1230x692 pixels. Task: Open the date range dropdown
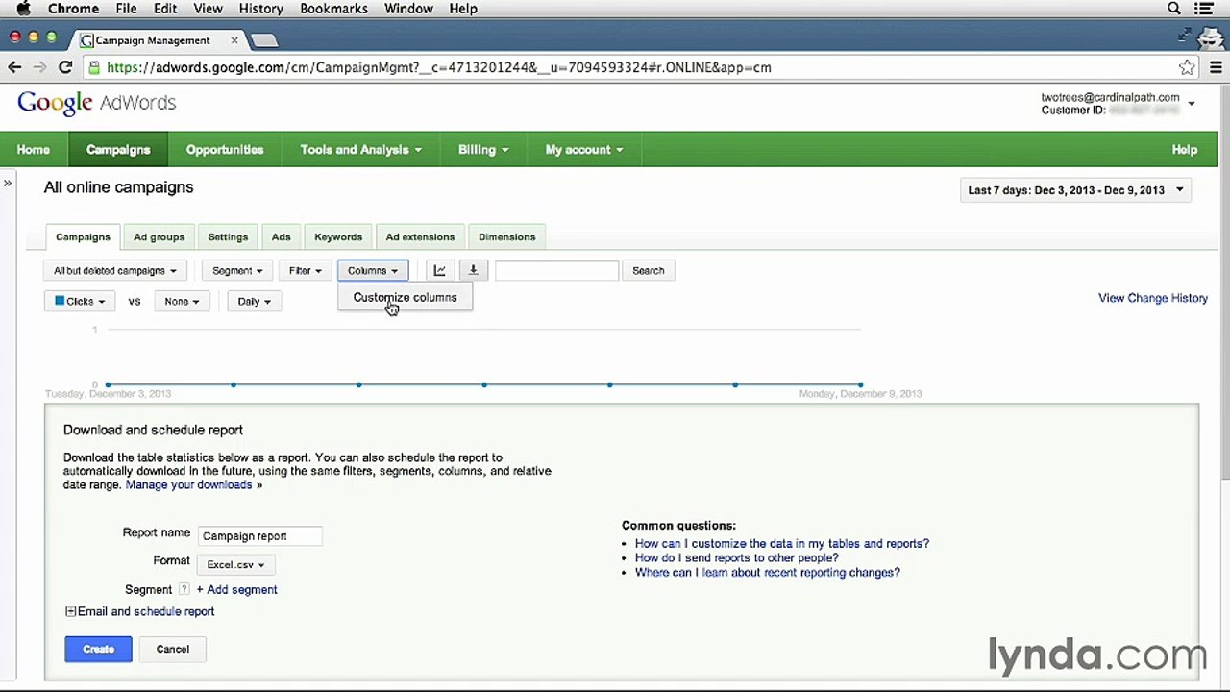click(1075, 190)
